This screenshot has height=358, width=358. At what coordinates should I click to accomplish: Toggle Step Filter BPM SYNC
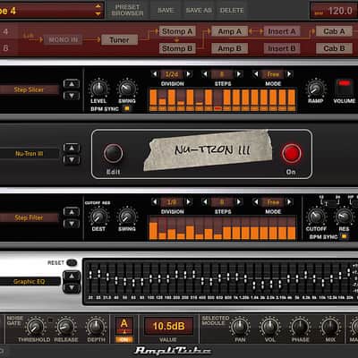pyautogui.click(x=344, y=236)
